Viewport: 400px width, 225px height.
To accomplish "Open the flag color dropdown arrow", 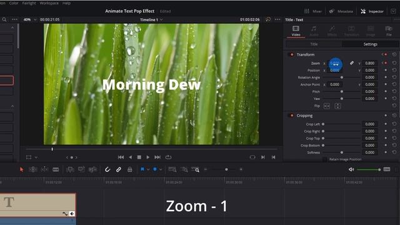I will coord(148,169).
